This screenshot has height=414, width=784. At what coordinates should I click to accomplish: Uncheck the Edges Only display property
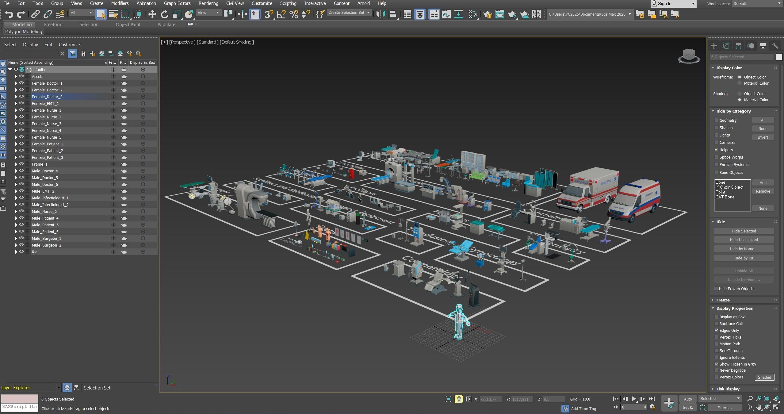(717, 330)
